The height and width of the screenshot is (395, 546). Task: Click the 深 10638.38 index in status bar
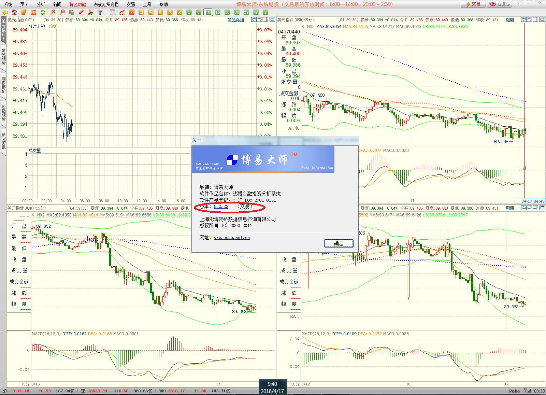pos(94,391)
